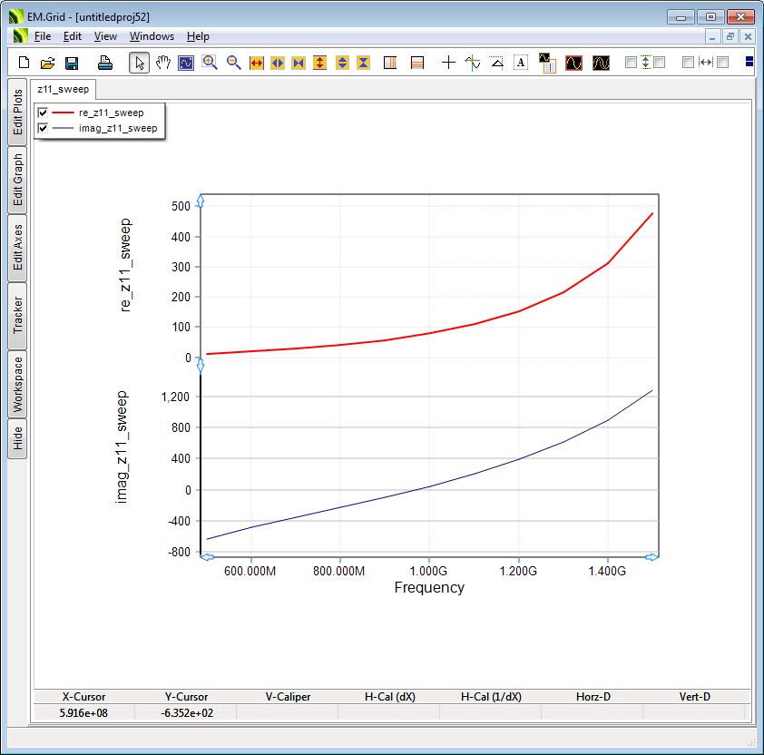Expand the Edit Axes side panel
Screen dimensions: 764x755
(17, 247)
